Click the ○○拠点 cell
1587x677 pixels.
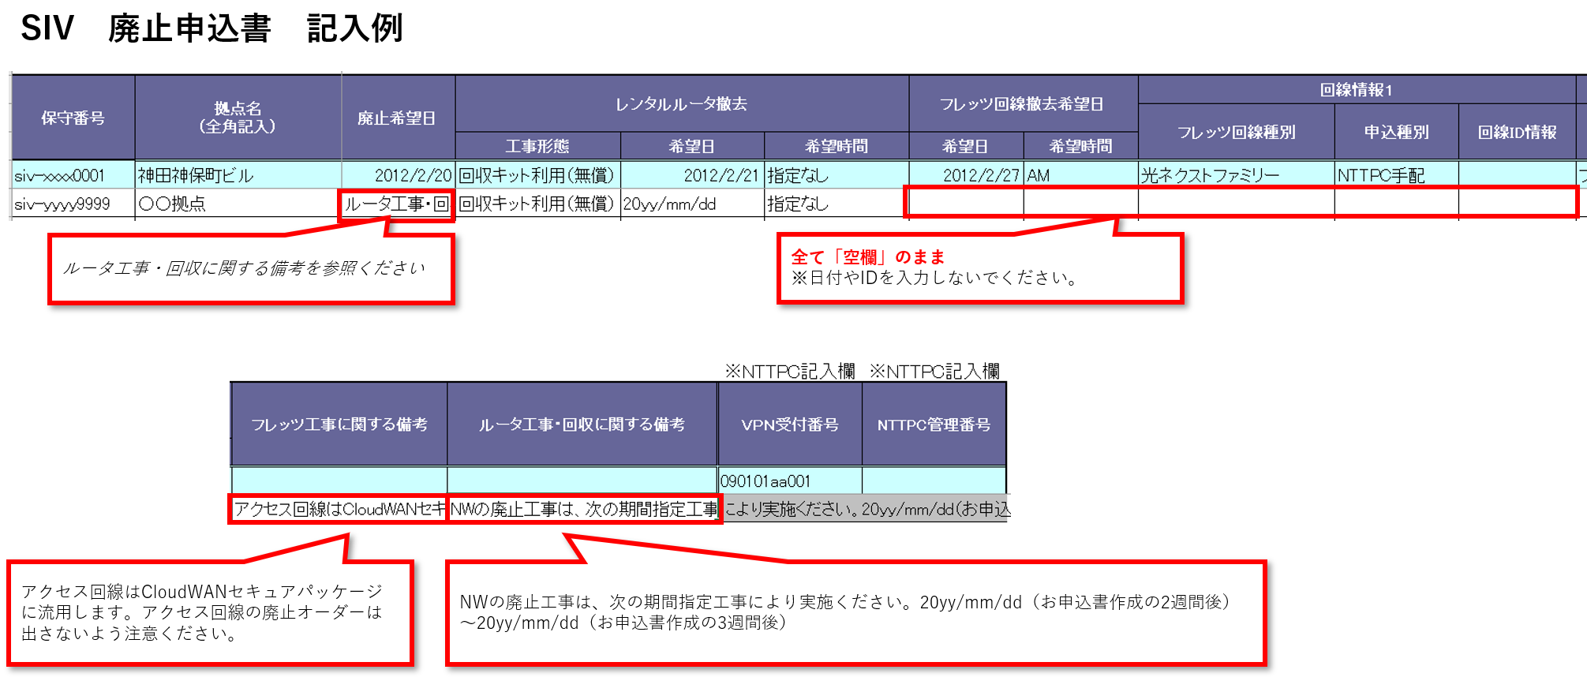coord(238,204)
